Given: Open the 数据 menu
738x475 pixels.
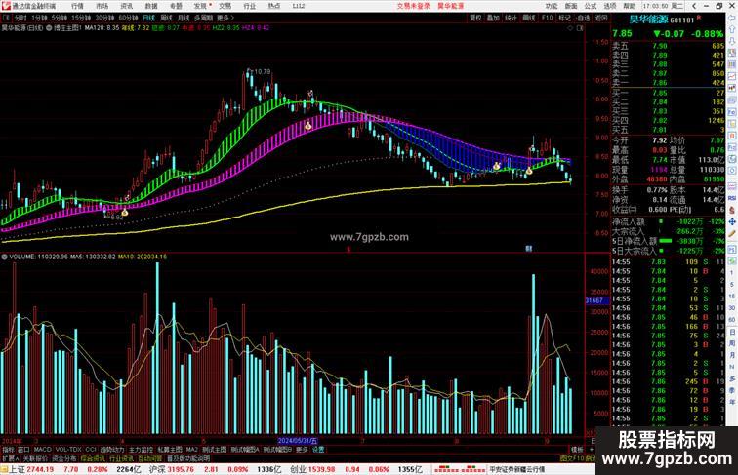Looking at the screenshot, I should pyautogui.click(x=151, y=6).
